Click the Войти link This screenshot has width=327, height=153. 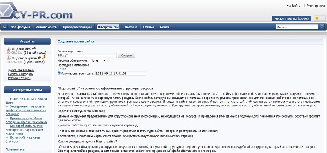coord(296,6)
